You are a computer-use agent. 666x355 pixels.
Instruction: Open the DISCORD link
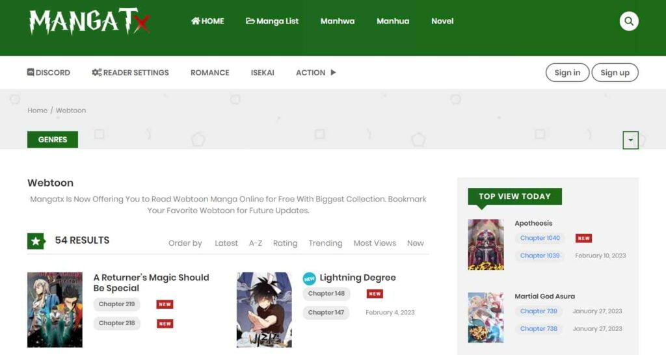click(48, 73)
